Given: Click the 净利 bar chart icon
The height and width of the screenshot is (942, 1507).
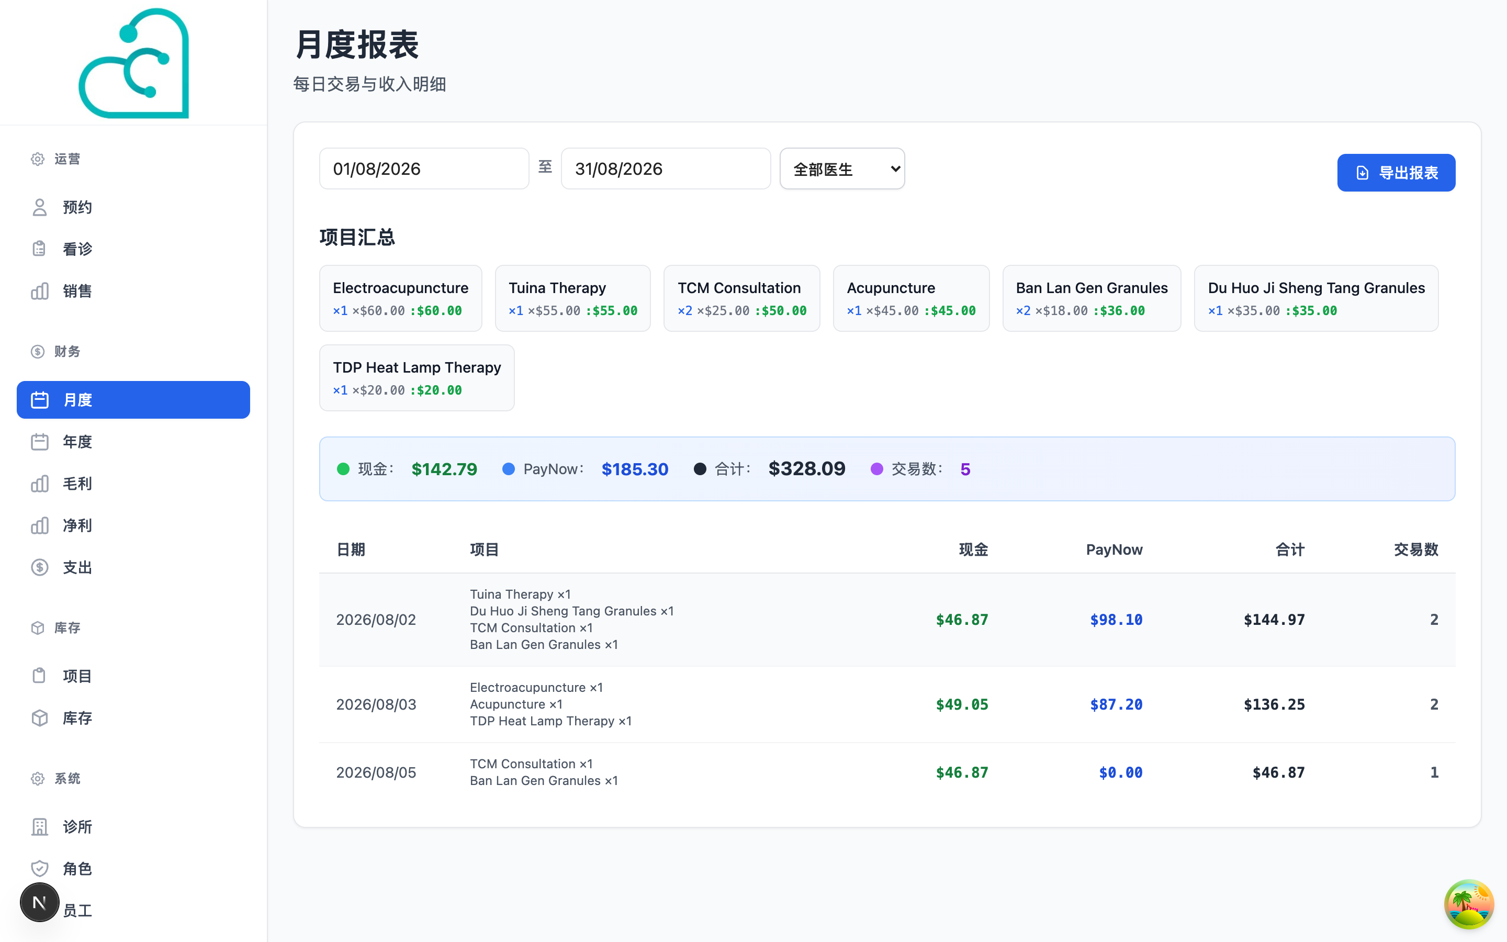Looking at the screenshot, I should [40, 525].
